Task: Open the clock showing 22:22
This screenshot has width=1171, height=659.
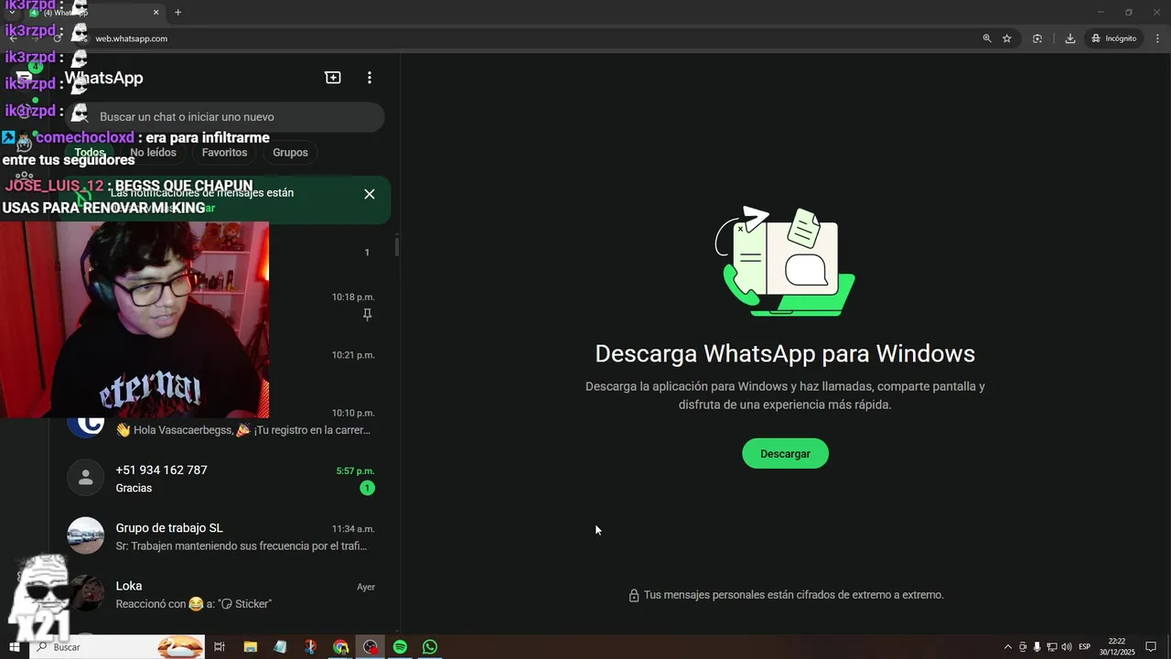Action: point(1117,647)
